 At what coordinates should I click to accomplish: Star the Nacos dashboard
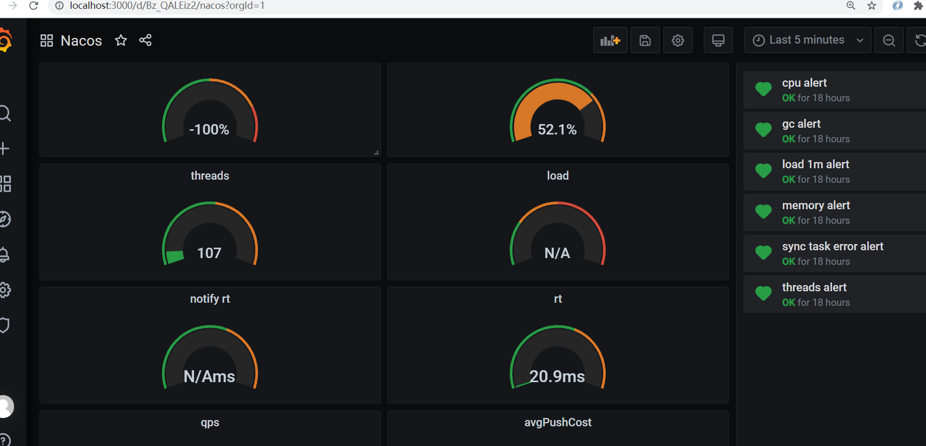click(121, 40)
